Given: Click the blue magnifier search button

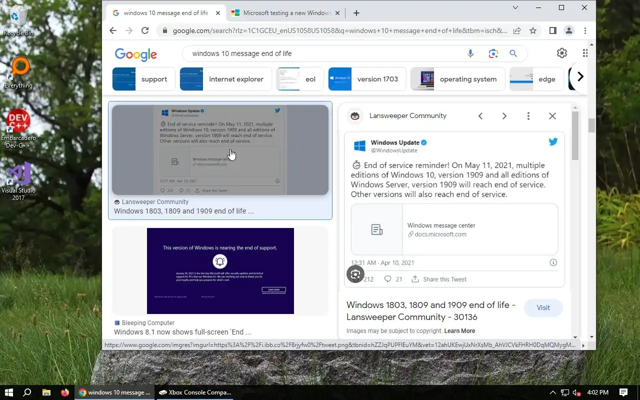Looking at the screenshot, I should [513, 53].
